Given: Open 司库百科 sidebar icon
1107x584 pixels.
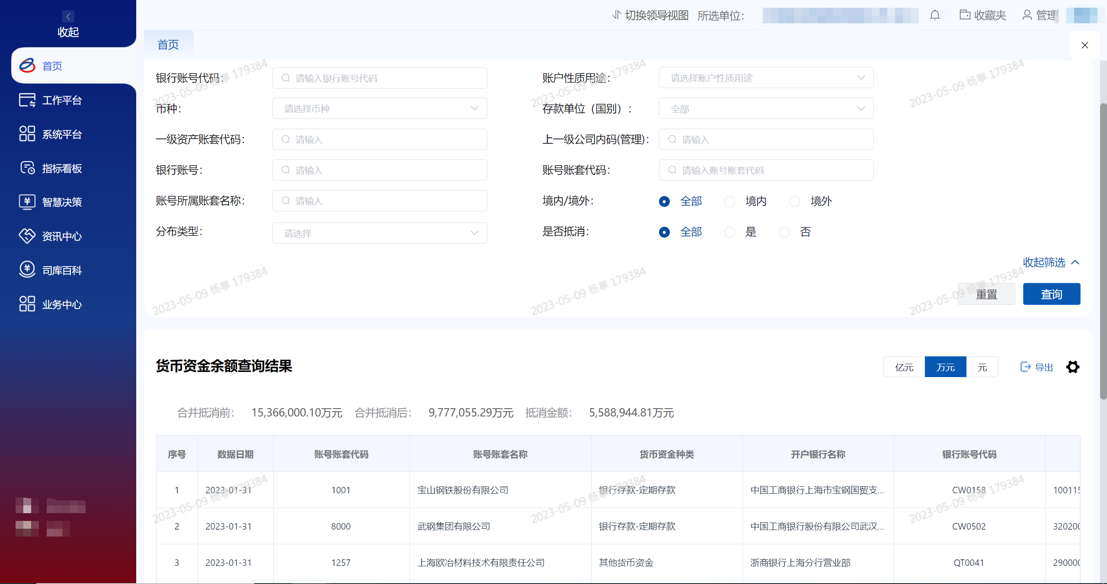Looking at the screenshot, I should [27, 270].
